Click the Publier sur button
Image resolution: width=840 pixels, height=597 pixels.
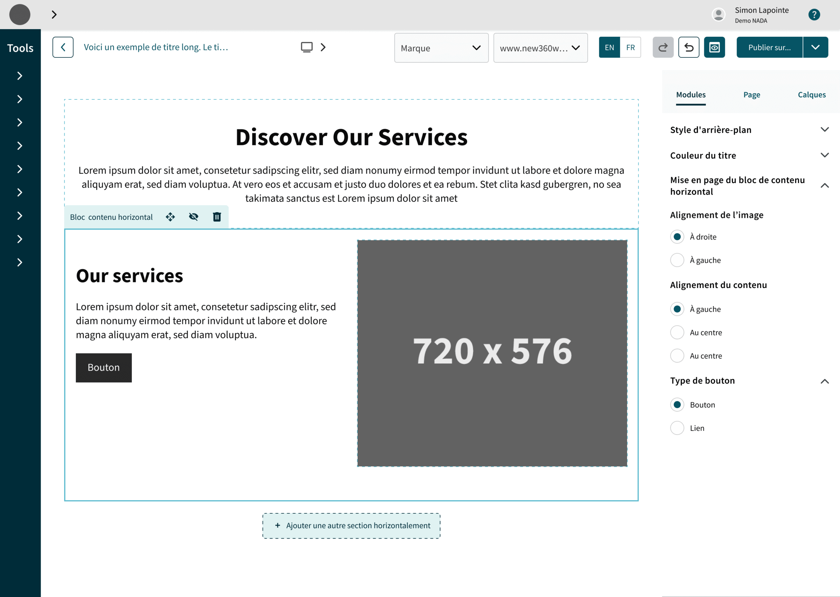pos(769,47)
